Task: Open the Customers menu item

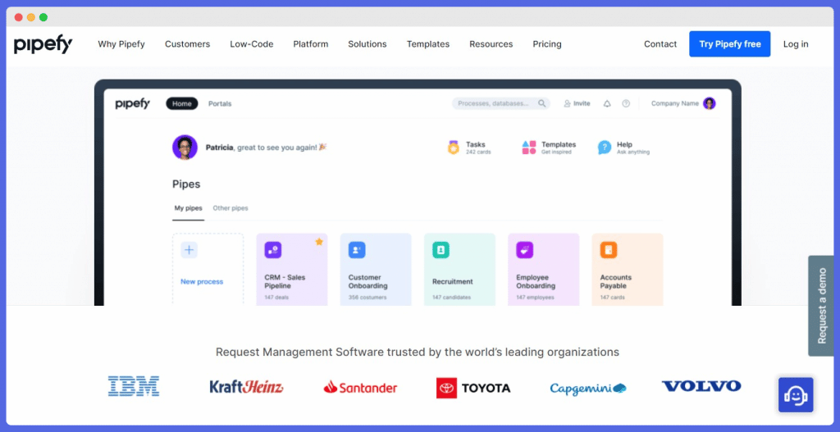Action: tap(188, 44)
